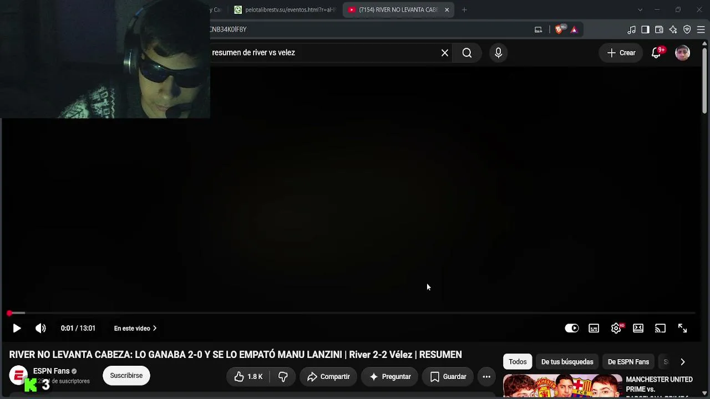710x399 pixels.
Task: Cast the video to a TV
Action: [x=660, y=328]
